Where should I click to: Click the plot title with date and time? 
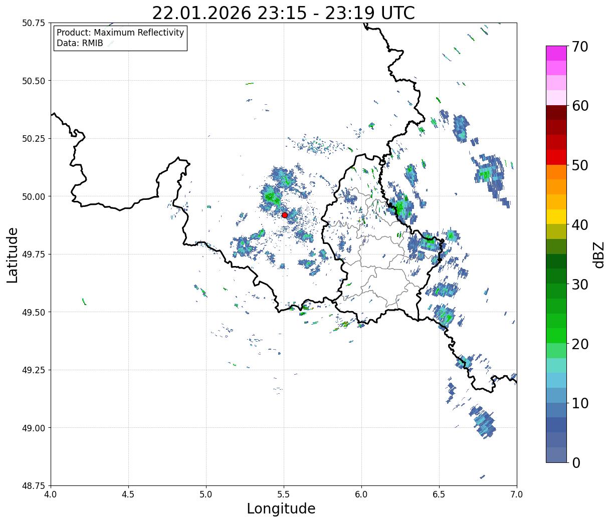[x=283, y=13]
